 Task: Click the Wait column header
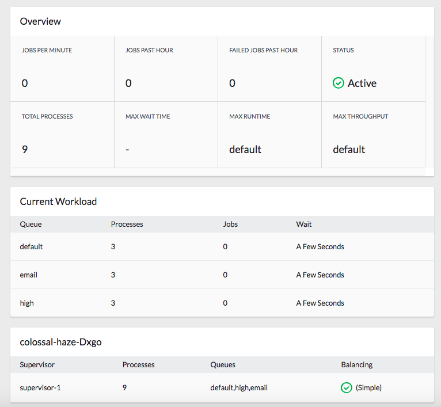(304, 224)
